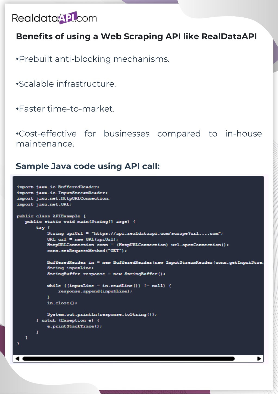
Task: Click the horizontal scrollbar thumb in code block
Action: point(128,358)
